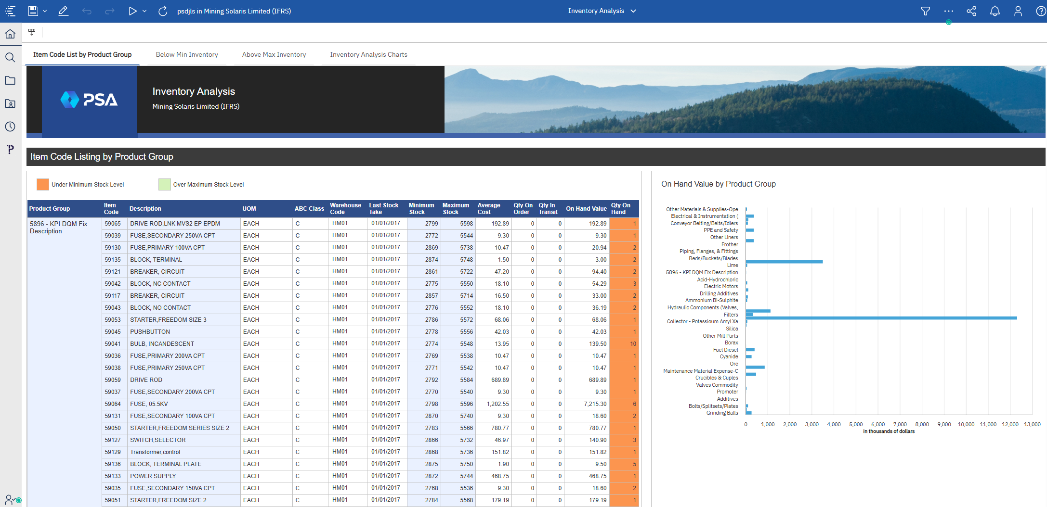Click the longest bar in On Hand Value chart

pos(881,318)
